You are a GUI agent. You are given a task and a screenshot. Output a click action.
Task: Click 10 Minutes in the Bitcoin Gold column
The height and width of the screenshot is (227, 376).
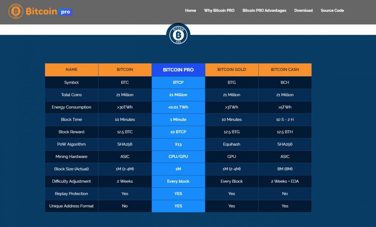232,120
